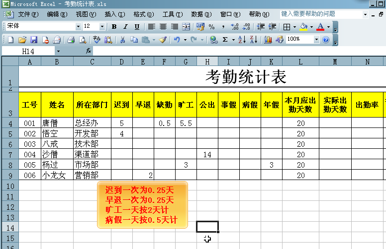Click the Open file folder icon
This screenshot has width=386, height=249.
pos(22,40)
